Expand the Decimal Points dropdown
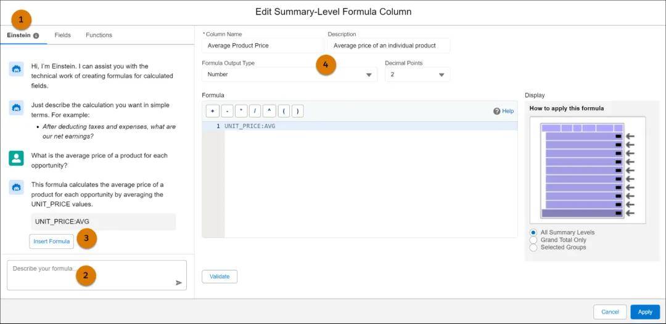666x324 pixels. [x=417, y=75]
